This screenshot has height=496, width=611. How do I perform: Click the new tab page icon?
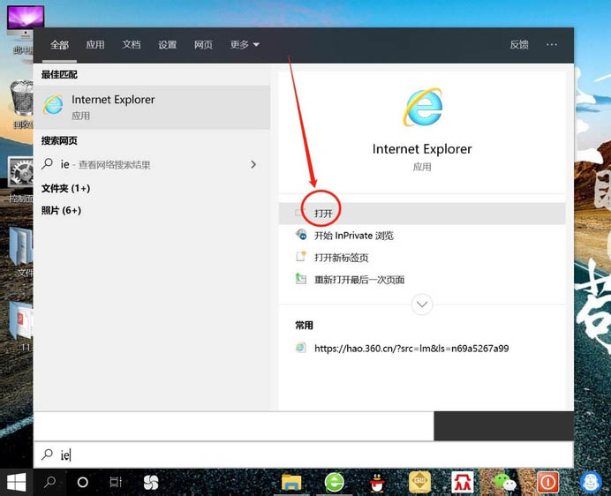tap(301, 256)
